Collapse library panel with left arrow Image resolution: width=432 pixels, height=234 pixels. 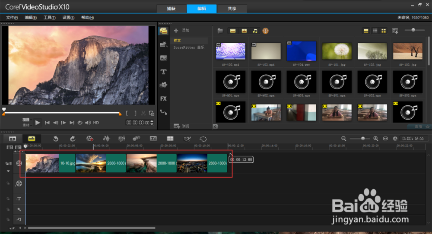coord(216,126)
